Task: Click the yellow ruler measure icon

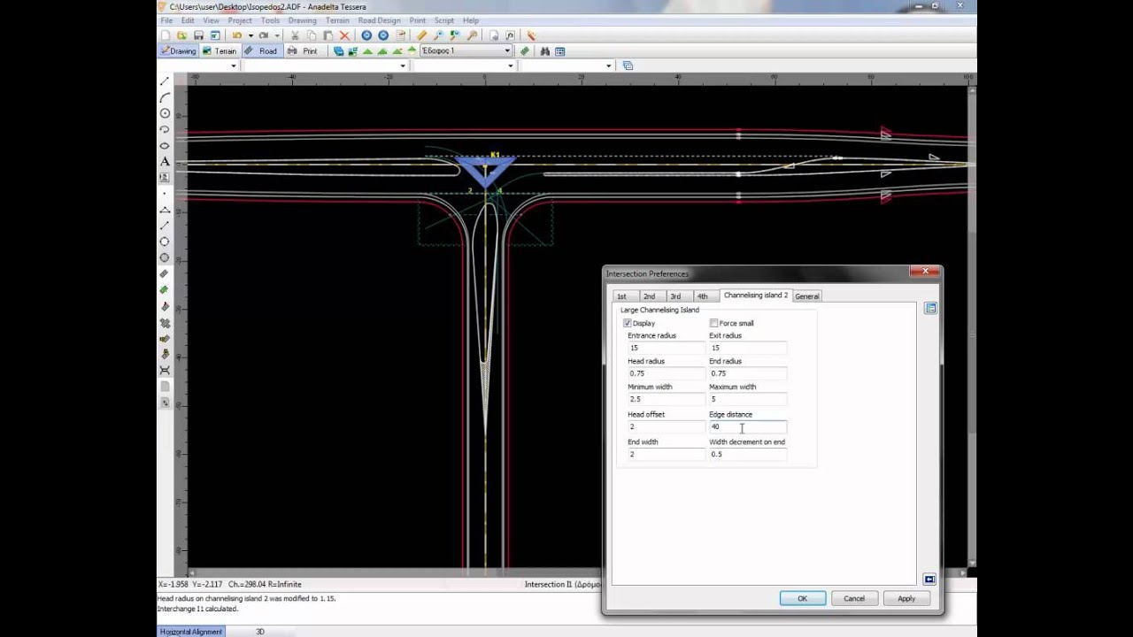Action: pos(421,35)
